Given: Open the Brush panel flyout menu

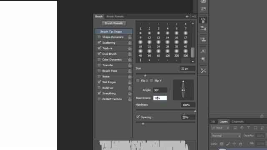Looking at the screenshot, I should tap(194, 17).
